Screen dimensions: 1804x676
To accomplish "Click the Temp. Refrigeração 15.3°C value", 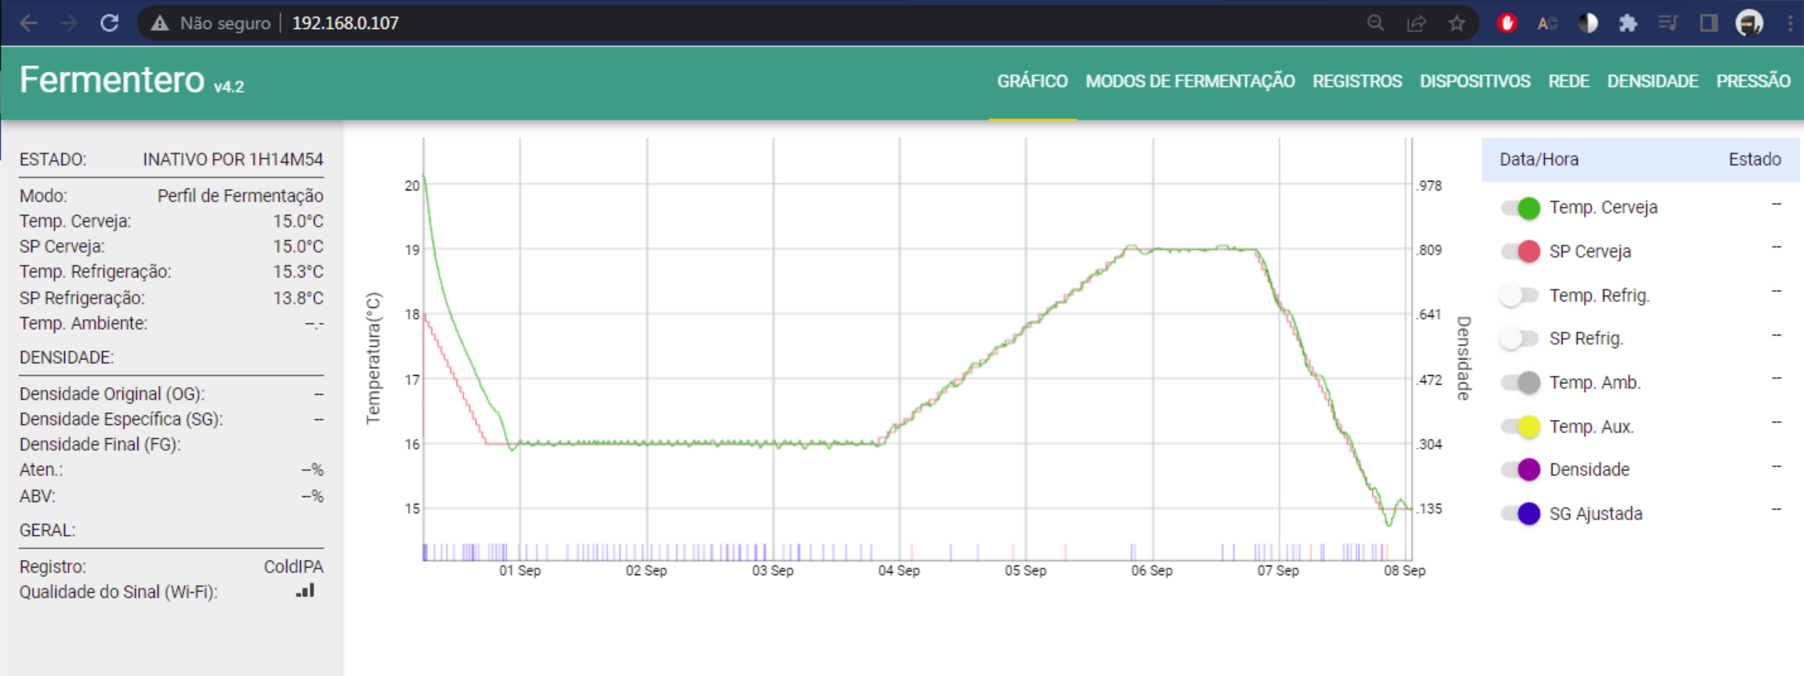I will coord(298,272).
